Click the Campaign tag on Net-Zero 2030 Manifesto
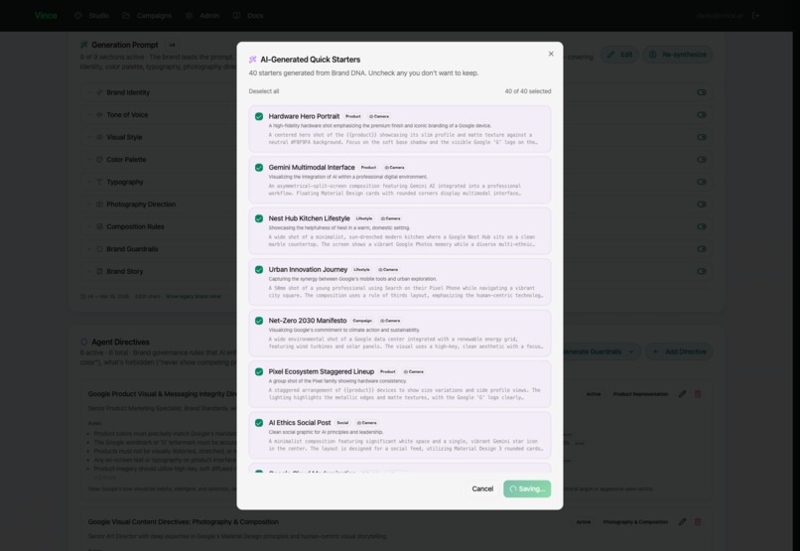The image size is (800, 551). pyautogui.click(x=362, y=321)
